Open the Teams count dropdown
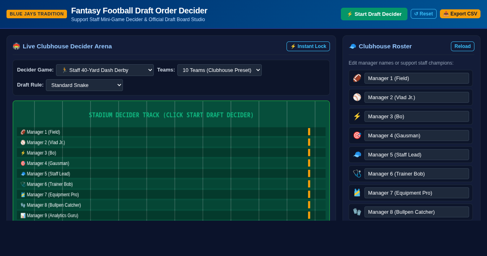The width and height of the screenshot is (487, 256). point(220,70)
